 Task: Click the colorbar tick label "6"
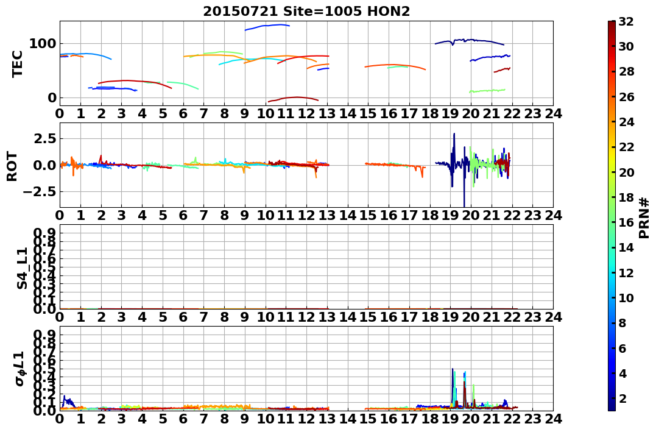pos(622,348)
